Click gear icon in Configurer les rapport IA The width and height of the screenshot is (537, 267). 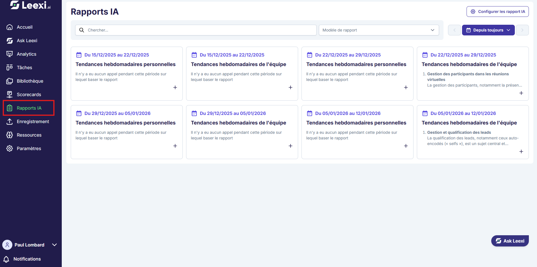click(x=473, y=12)
